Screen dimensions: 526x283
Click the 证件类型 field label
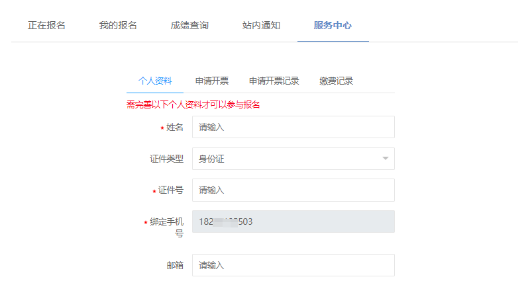pyautogui.click(x=166, y=159)
